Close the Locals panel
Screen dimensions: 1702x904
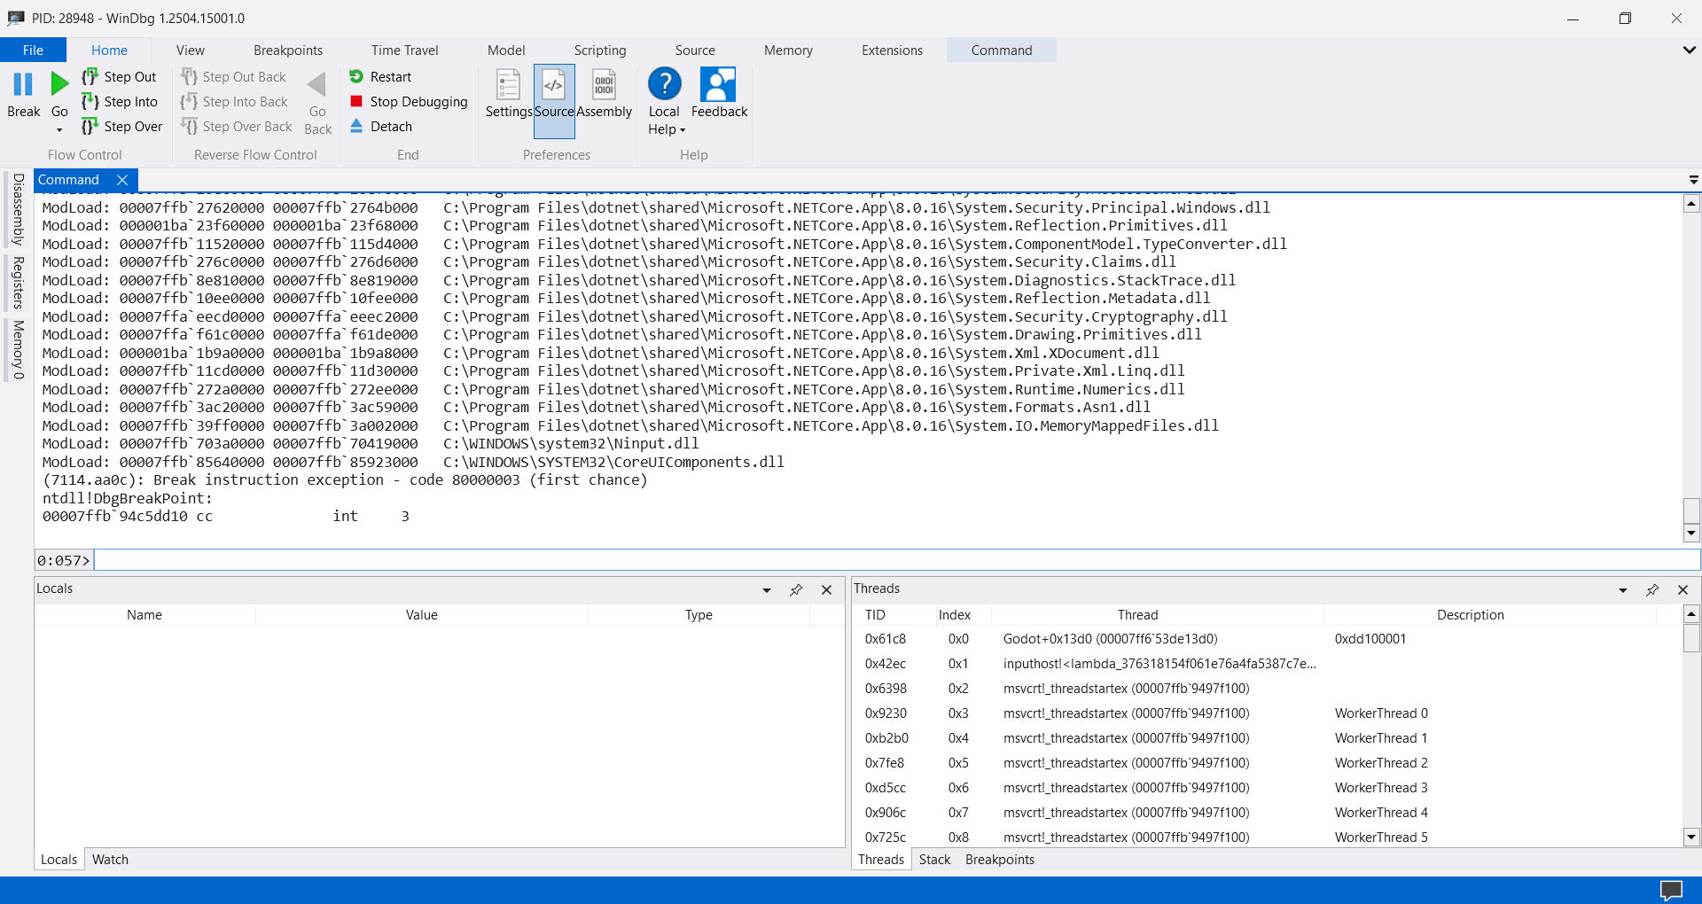[x=826, y=590]
